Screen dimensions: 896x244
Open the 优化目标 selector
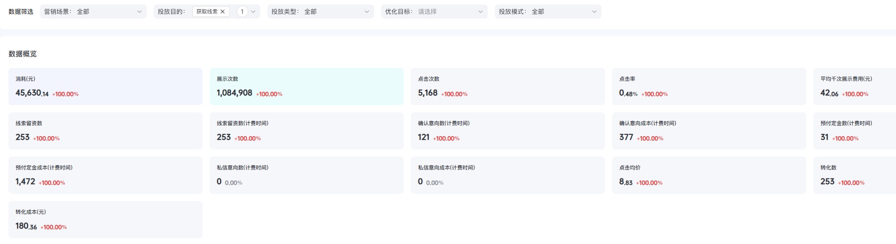coord(434,12)
